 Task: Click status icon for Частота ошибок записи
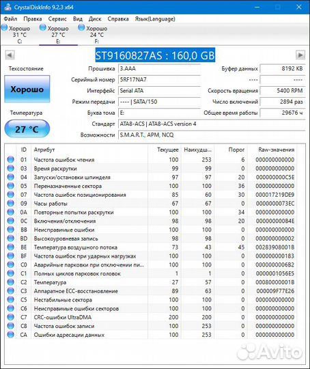(x=11, y=326)
